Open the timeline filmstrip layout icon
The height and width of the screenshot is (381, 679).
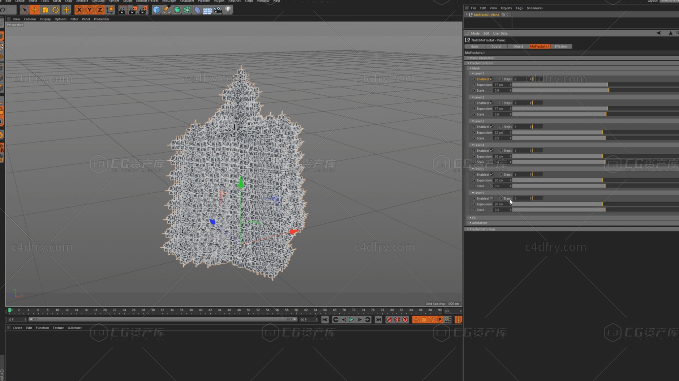pos(458,320)
